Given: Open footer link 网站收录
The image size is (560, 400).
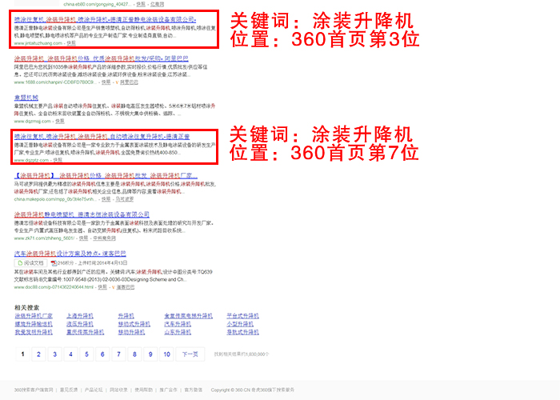Looking at the screenshot, I should coord(118,390).
